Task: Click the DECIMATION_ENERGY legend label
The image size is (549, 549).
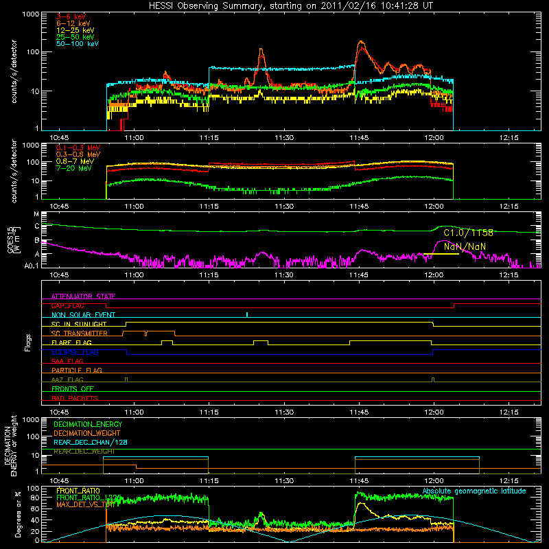Action: [x=88, y=424]
